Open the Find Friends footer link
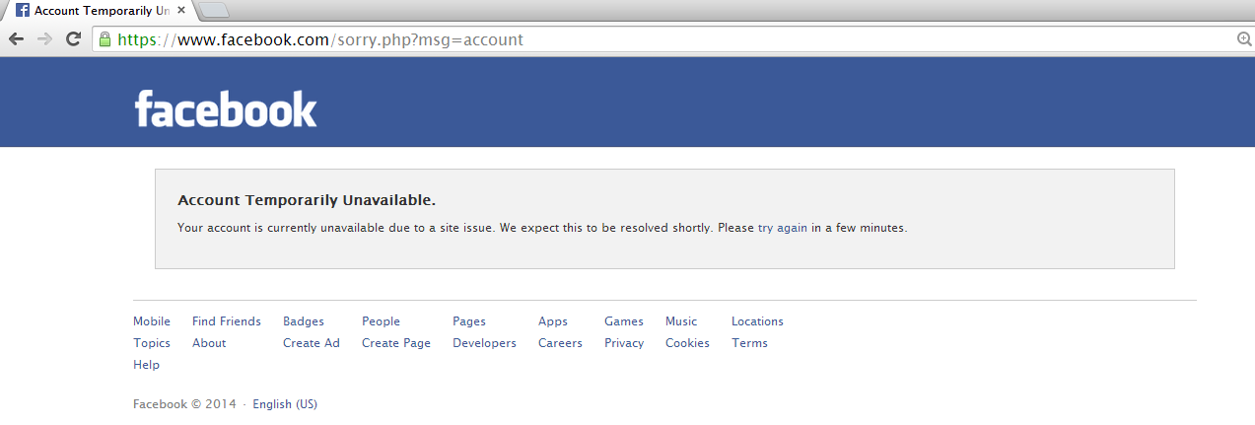This screenshot has width=1255, height=425. 227,321
